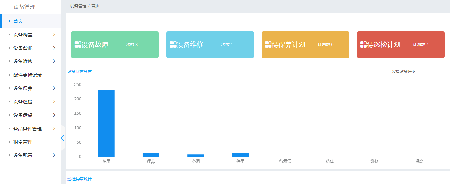Screen dimensions: 450x184
Task: Click the grid icon on 设备维修 card
Action: click(173, 45)
